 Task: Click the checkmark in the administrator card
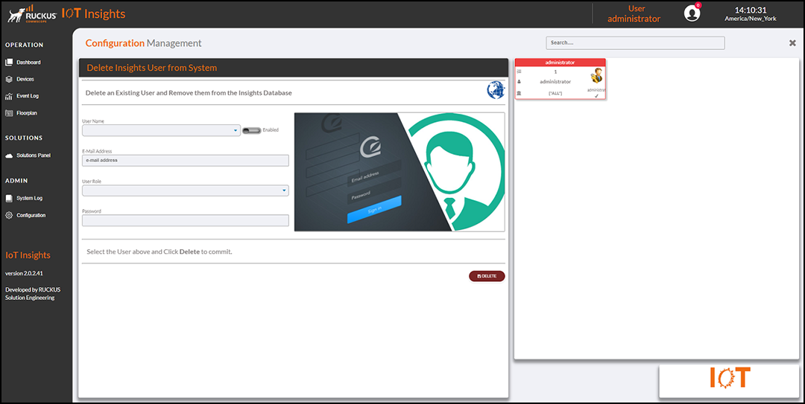596,96
